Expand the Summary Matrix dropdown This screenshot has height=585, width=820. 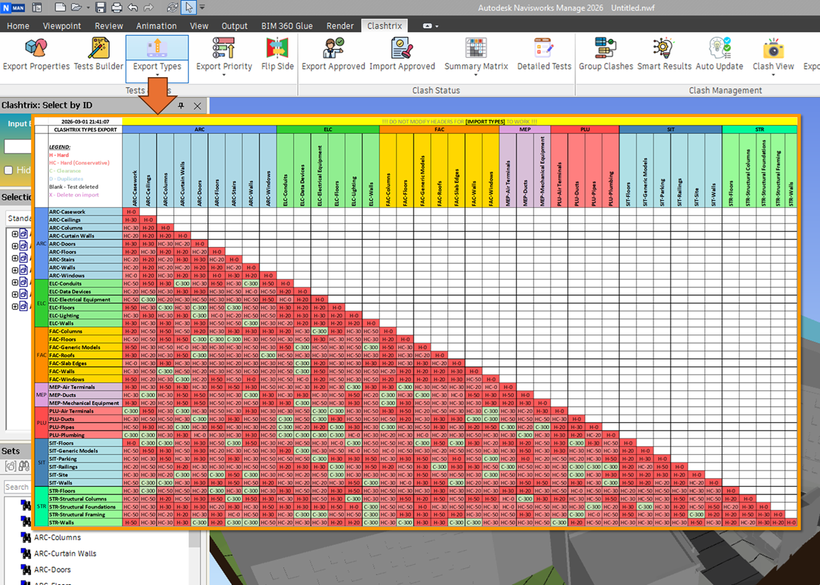(x=476, y=75)
